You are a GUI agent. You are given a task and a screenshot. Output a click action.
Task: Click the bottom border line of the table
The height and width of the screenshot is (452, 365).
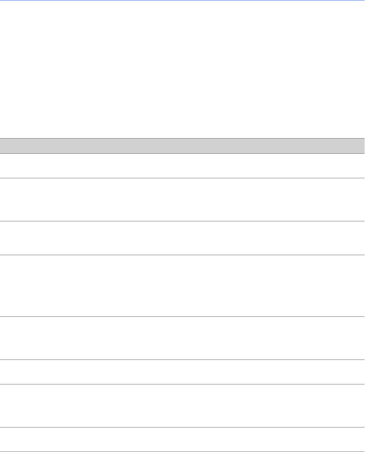[x=182, y=452]
